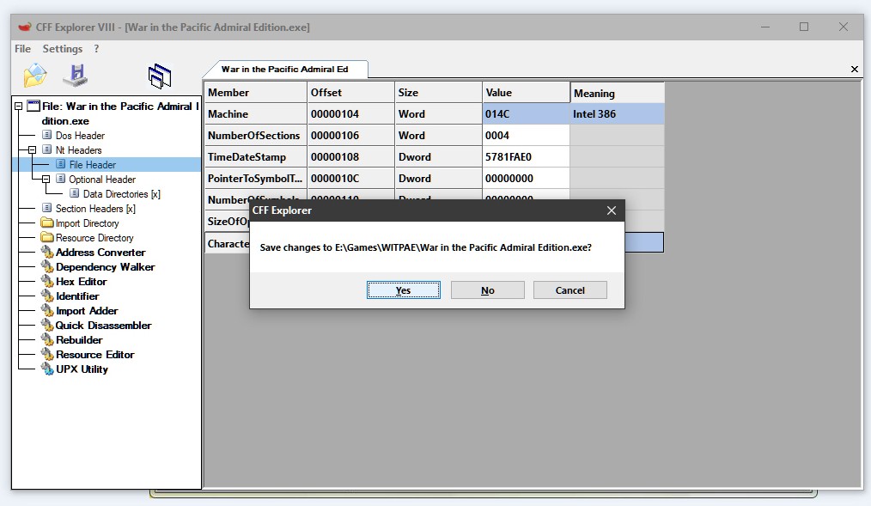
Task: Click the Size column header
Action: click(438, 92)
